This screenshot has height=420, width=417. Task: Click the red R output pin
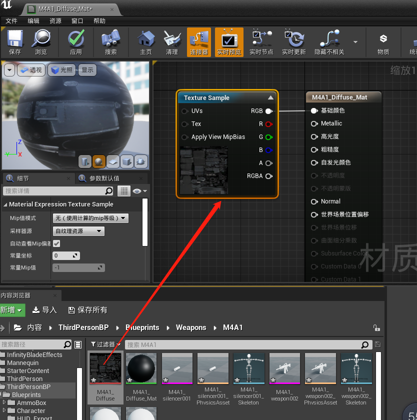[x=268, y=124]
